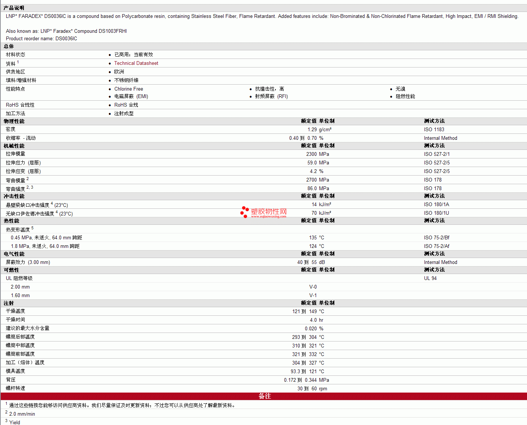Viewport: 527px width, 425px height.
Task: Click the 注射成型 processing method value
Action: [x=124, y=114]
